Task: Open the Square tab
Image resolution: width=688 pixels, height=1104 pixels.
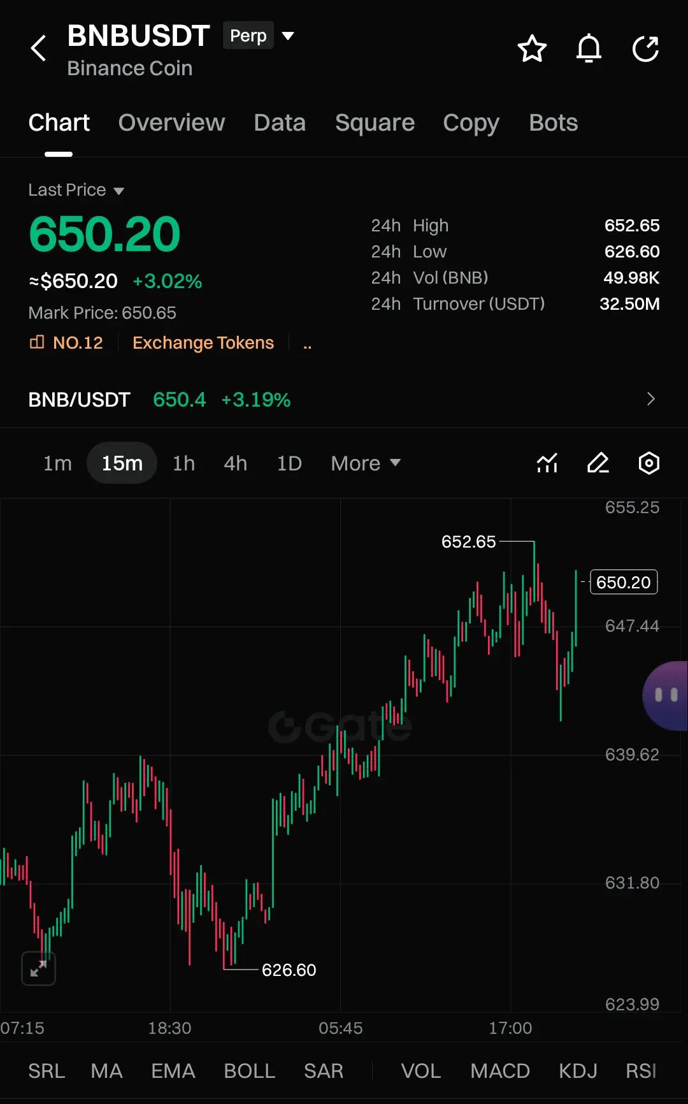Action: click(375, 123)
